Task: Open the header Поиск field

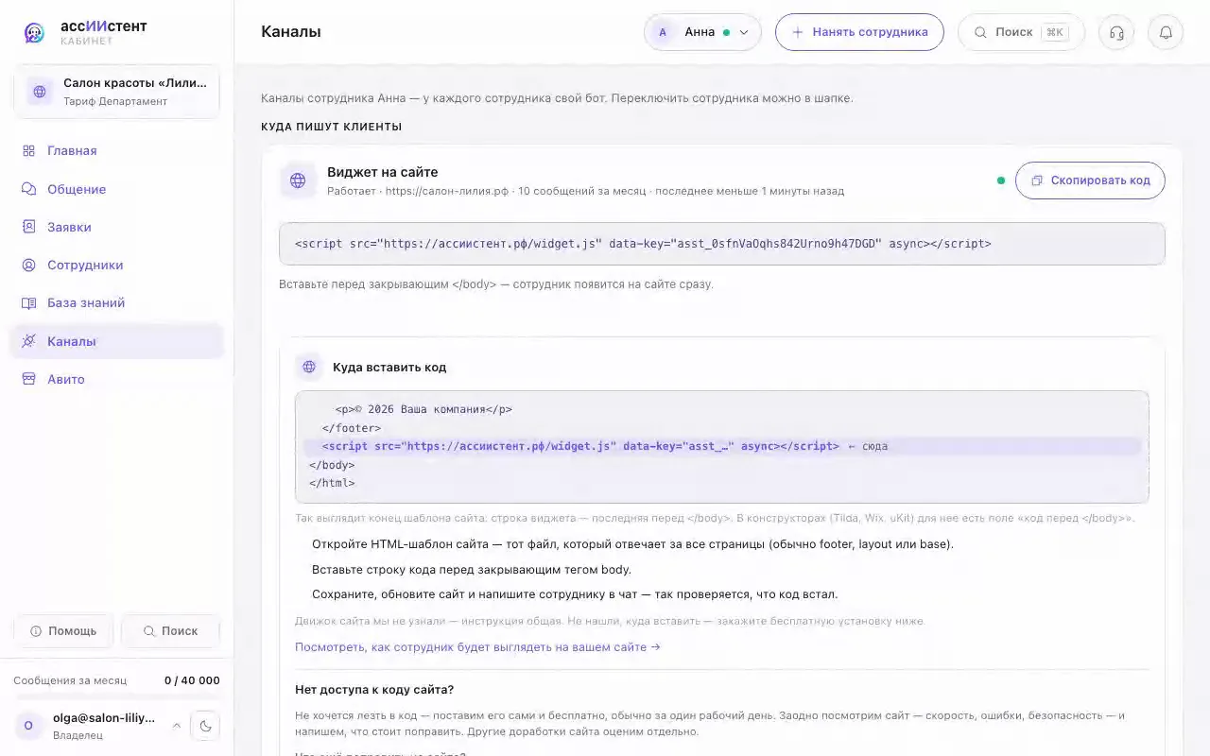Action: click(x=1021, y=32)
